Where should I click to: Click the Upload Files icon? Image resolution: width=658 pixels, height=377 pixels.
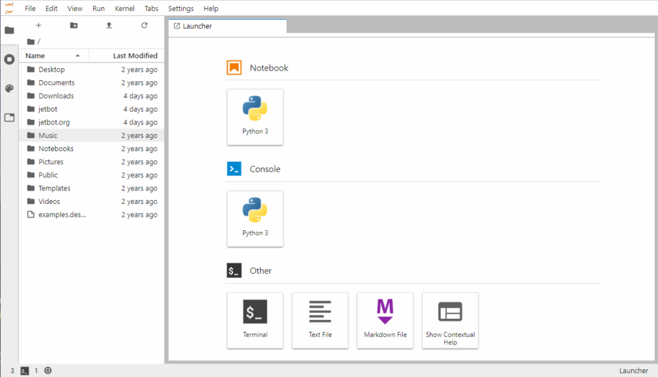point(109,26)
